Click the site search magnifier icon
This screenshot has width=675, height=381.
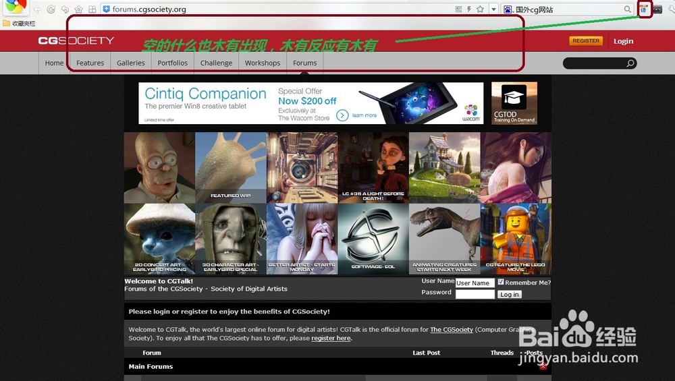coord(630,63)
